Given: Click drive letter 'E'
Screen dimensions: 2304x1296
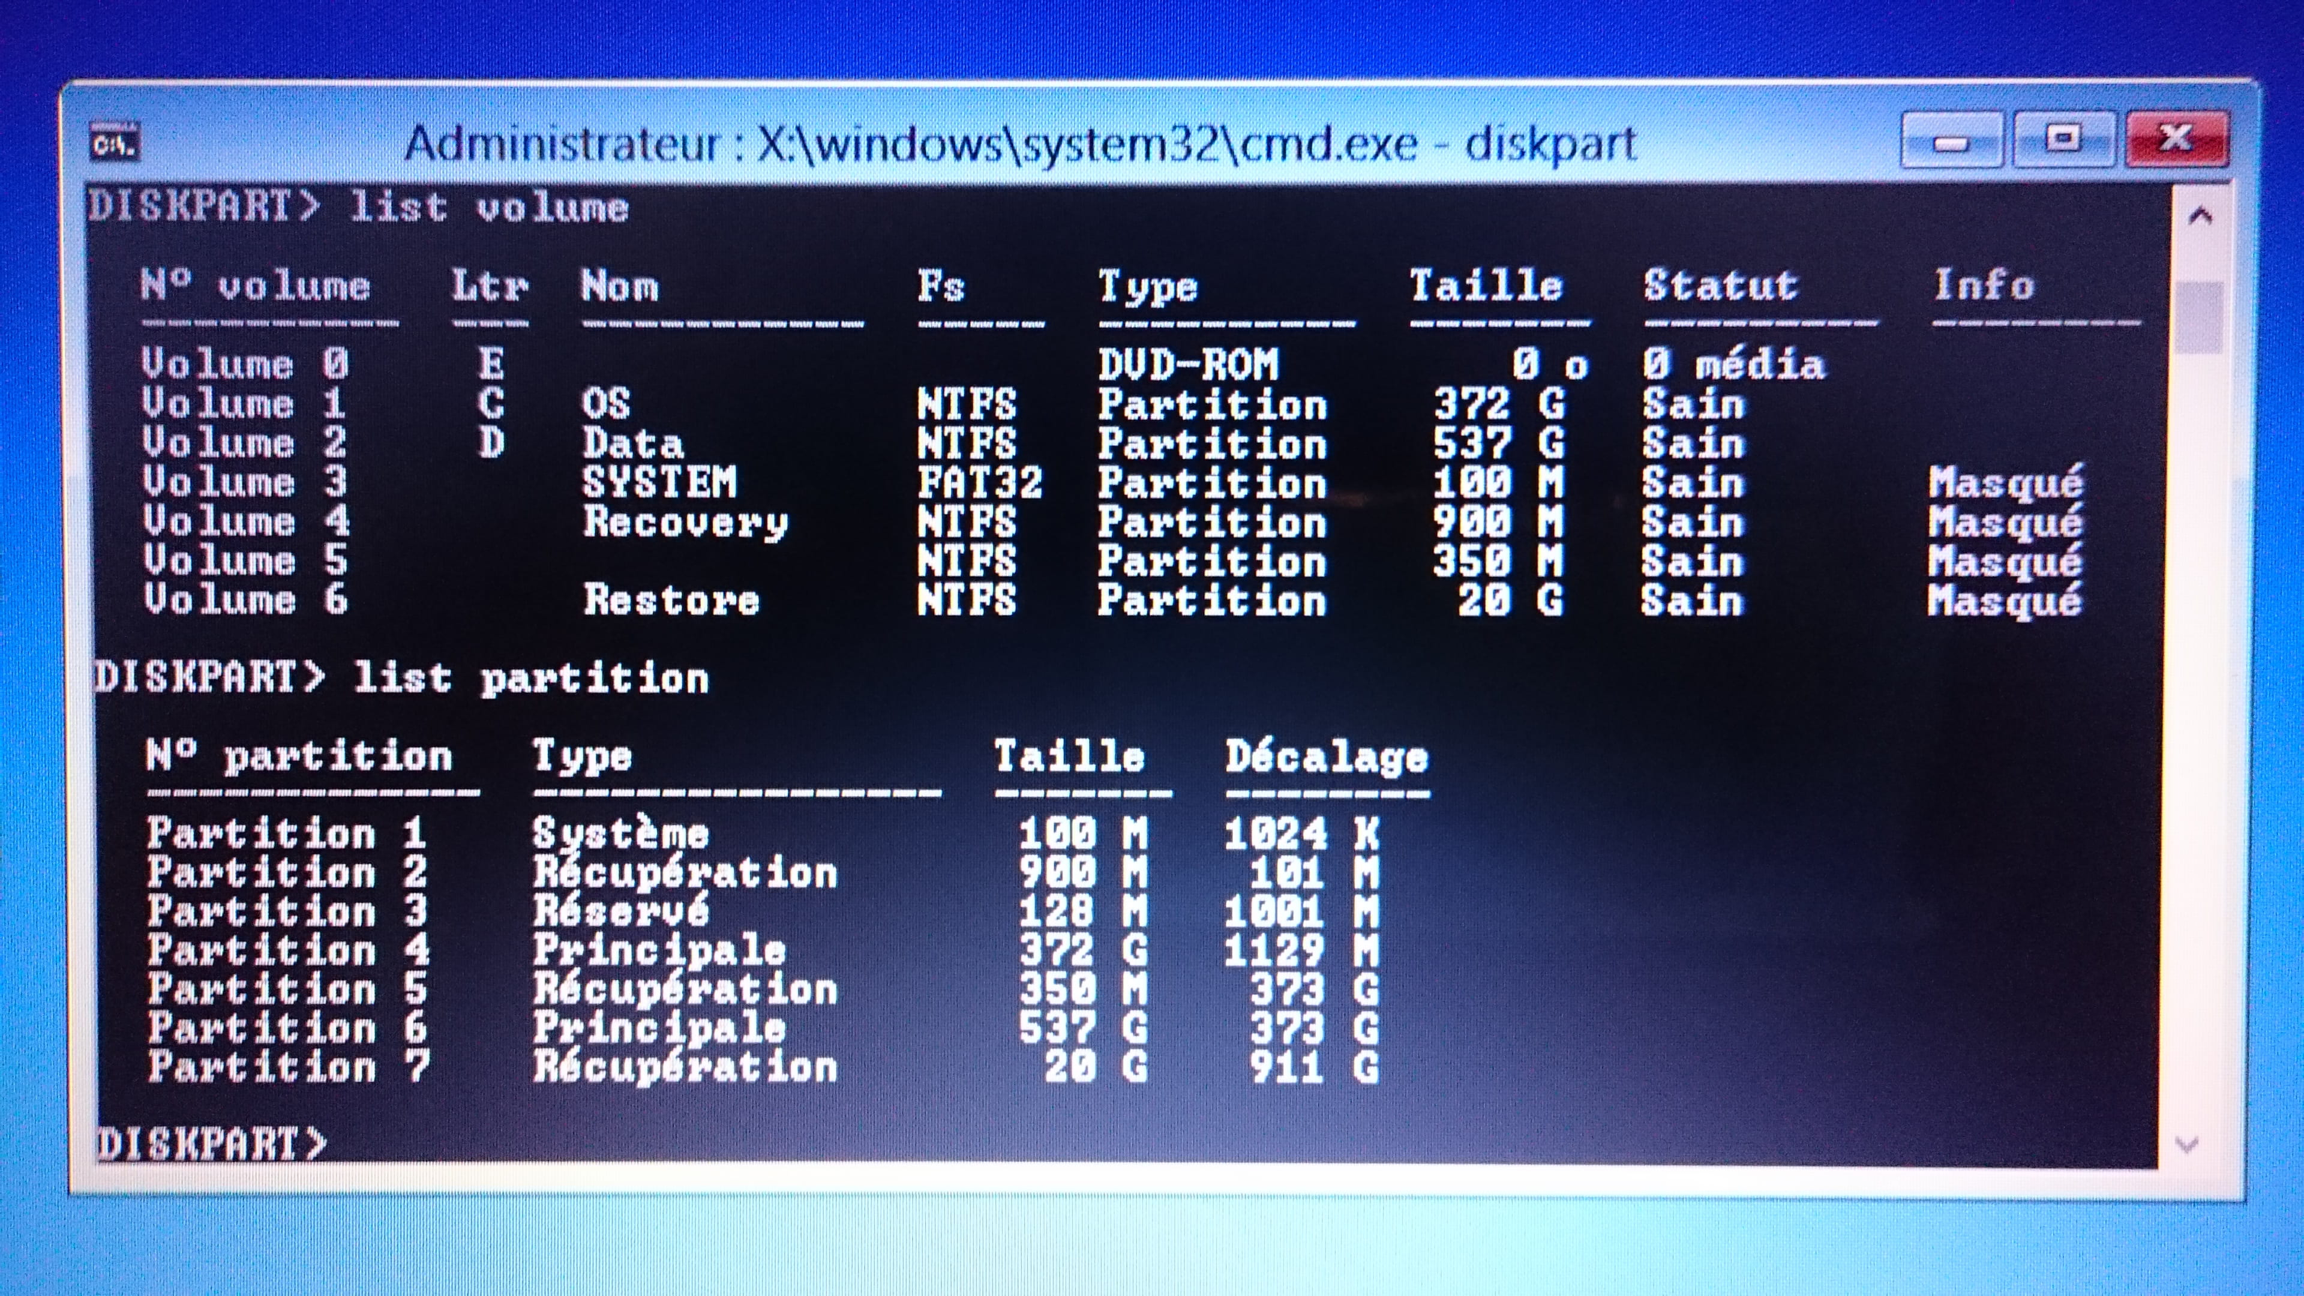Looking at the screenshot, I should (490, 363).
